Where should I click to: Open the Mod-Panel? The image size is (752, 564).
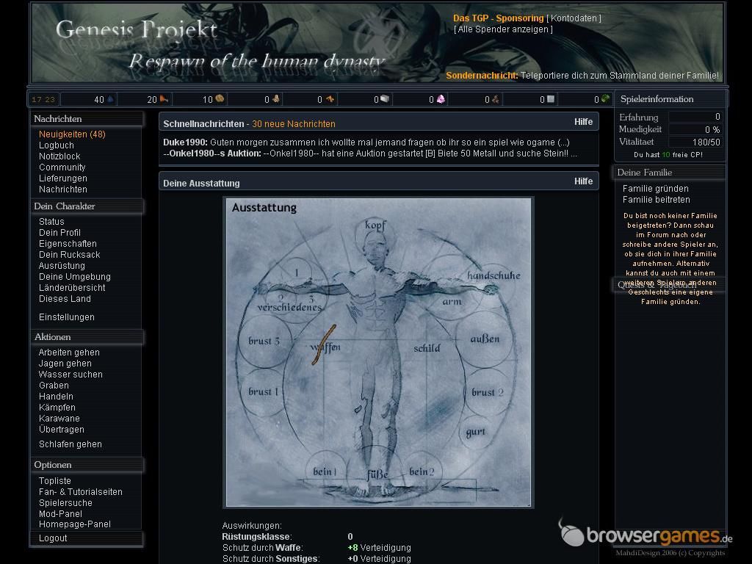[x=60, y=514]
